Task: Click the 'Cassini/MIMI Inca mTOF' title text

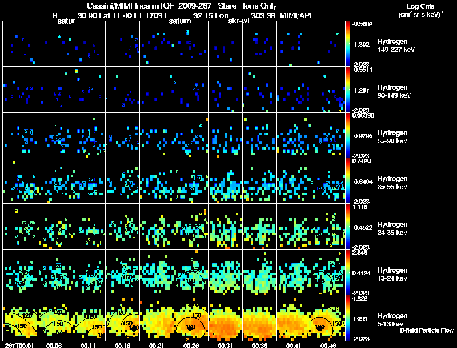Action: pyautogui.click(x=130, y=6)
